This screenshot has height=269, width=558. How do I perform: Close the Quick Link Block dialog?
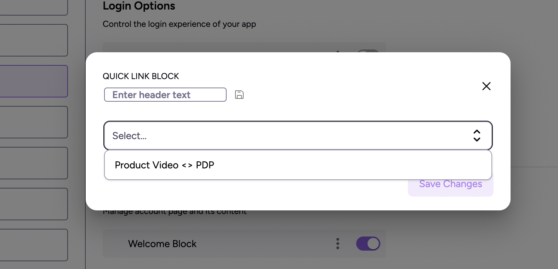coord(486,86)
